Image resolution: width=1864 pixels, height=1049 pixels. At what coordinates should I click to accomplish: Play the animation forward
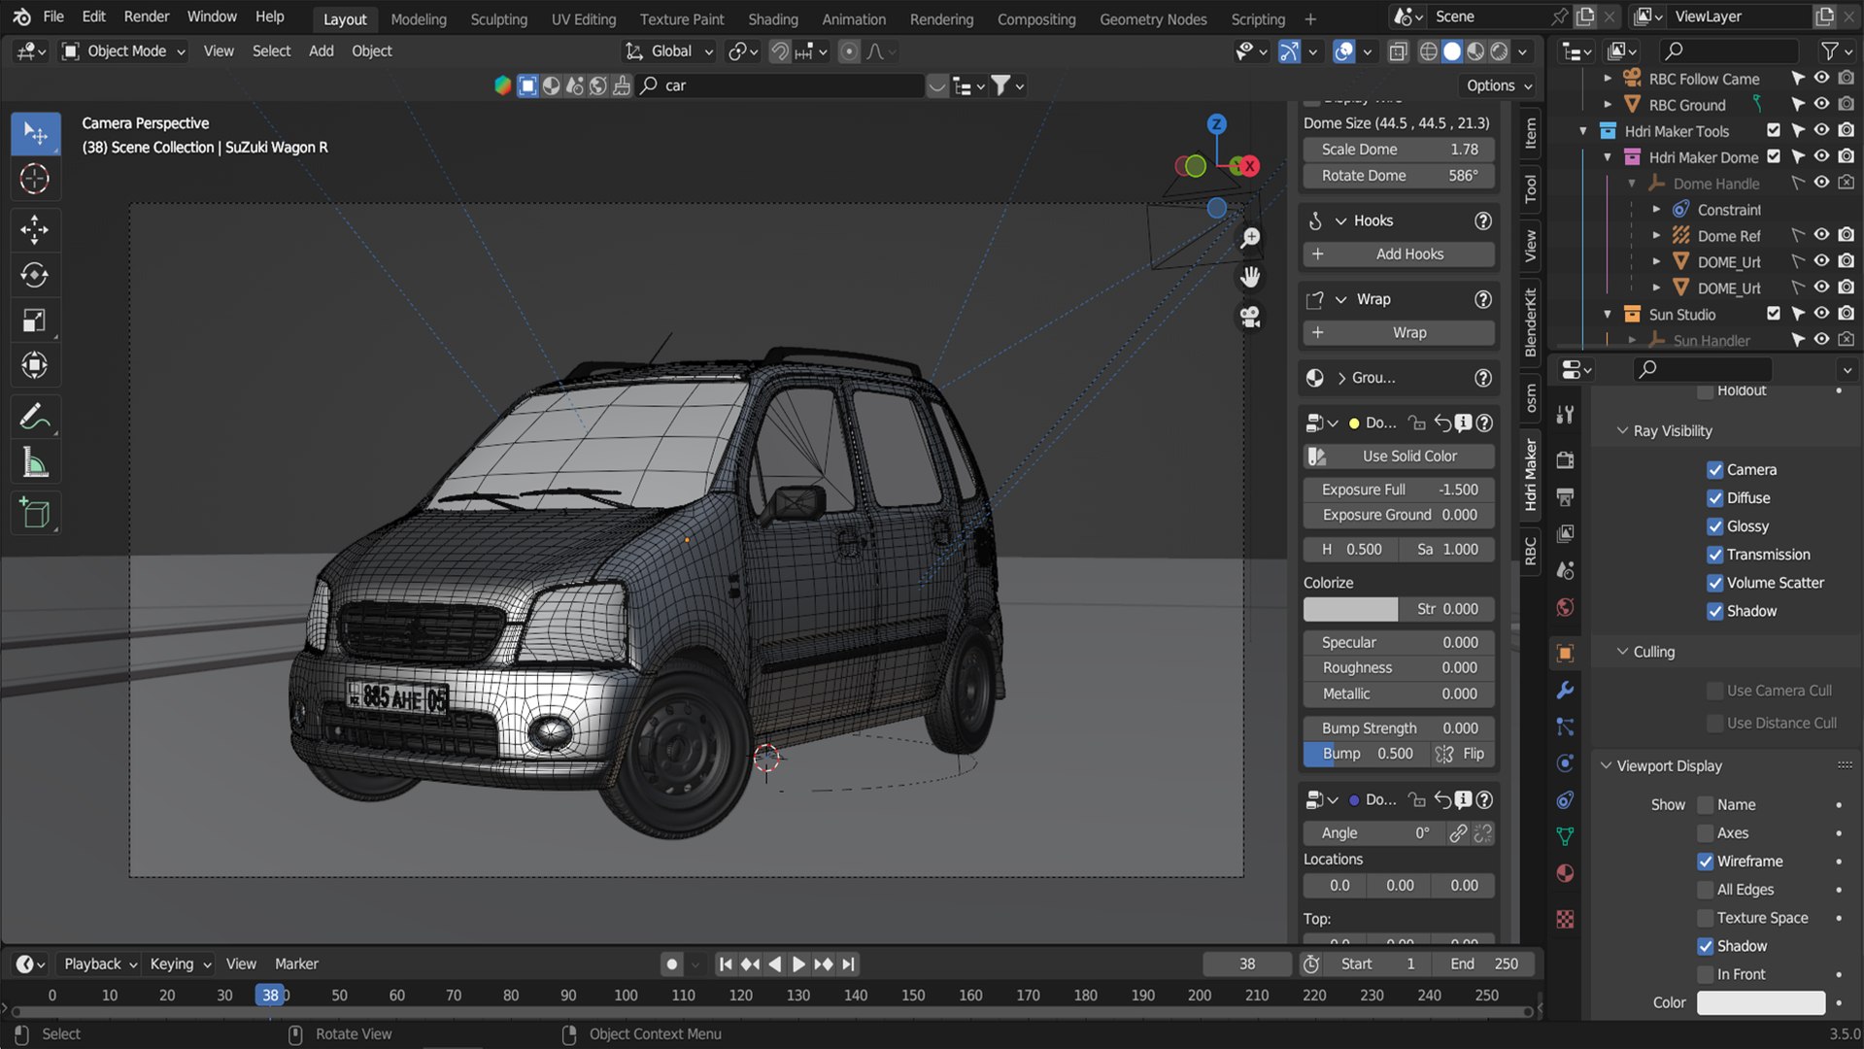tap(798, 964)
